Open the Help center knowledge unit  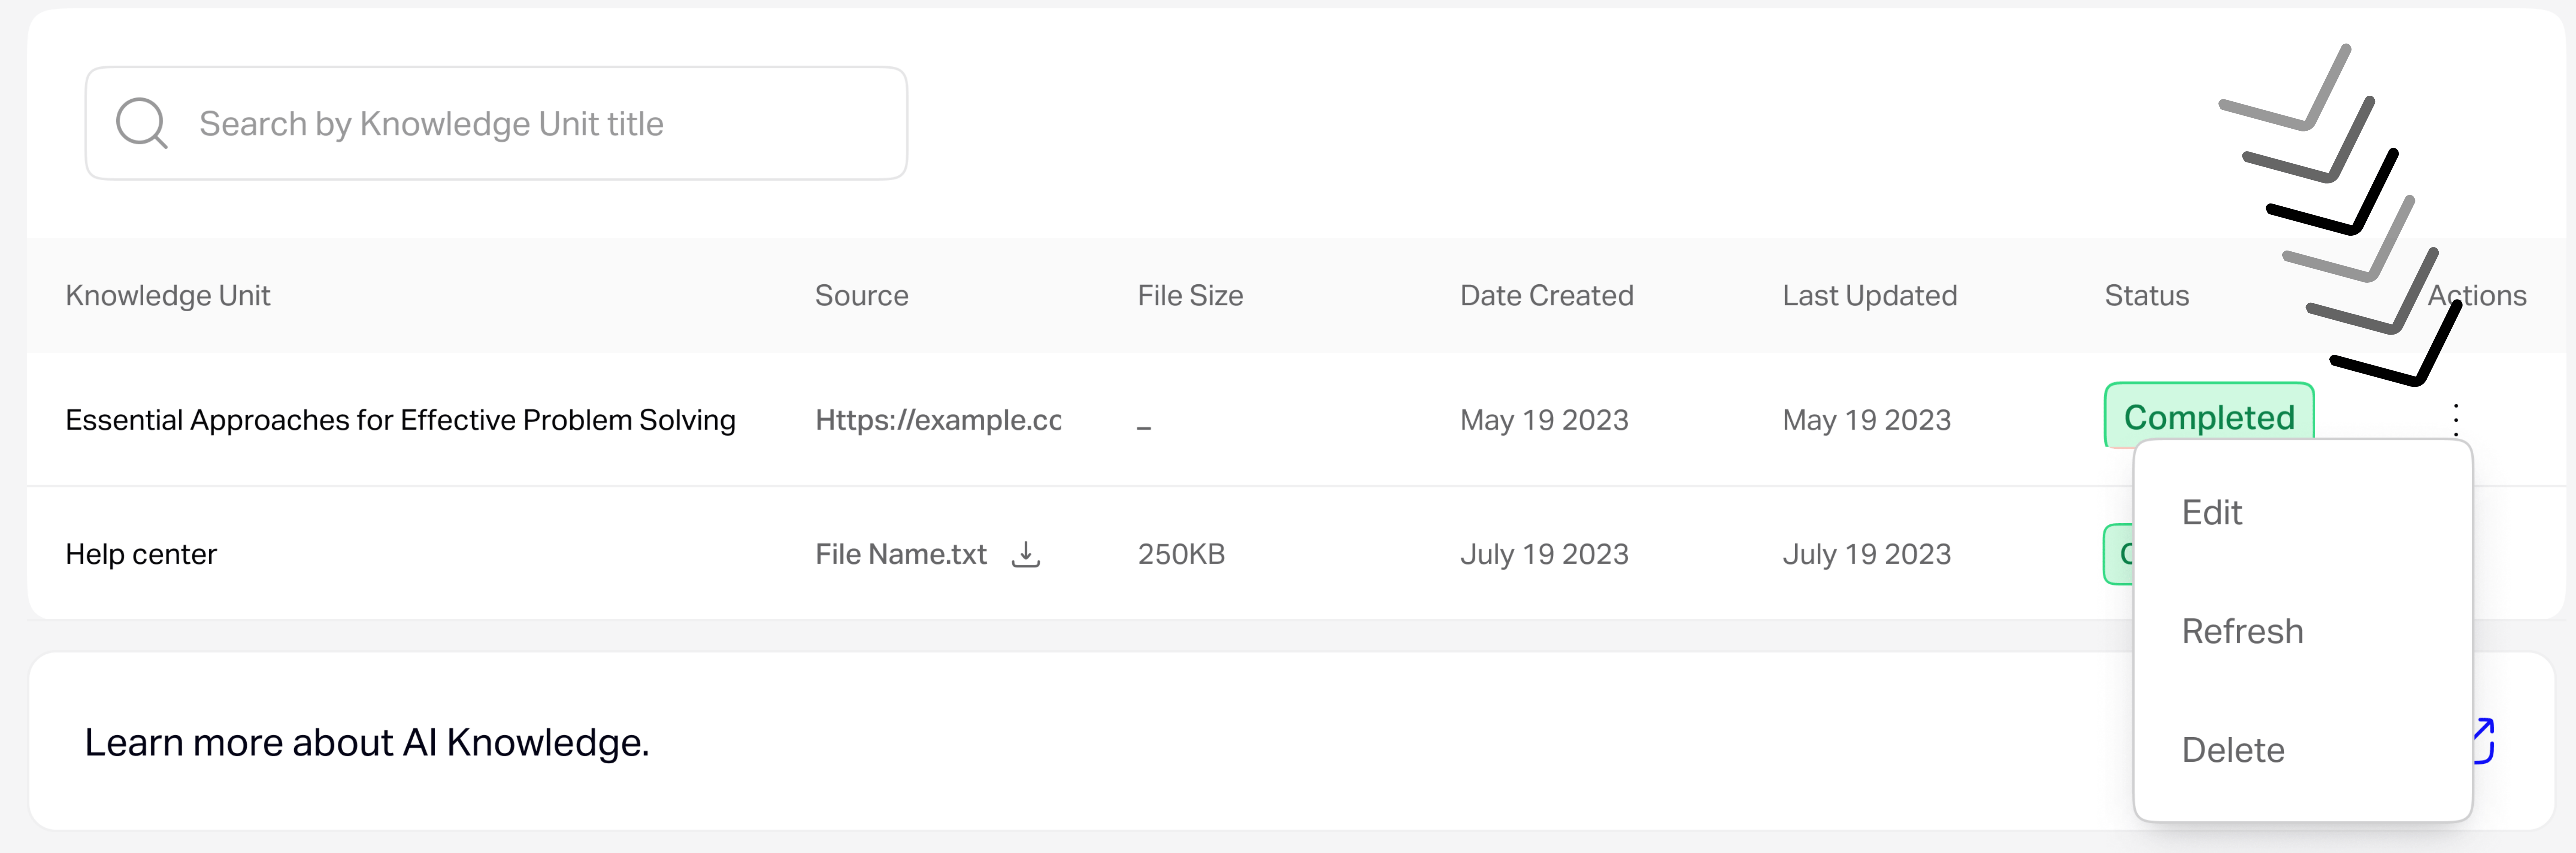[141, 554]
